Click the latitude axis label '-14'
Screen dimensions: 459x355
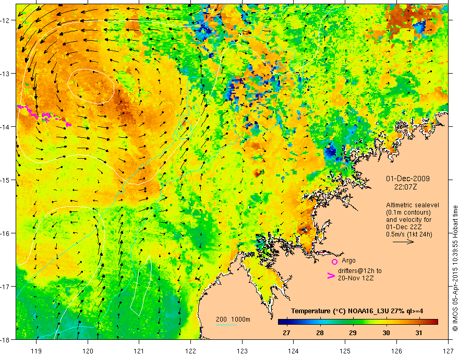pos(6,127)
